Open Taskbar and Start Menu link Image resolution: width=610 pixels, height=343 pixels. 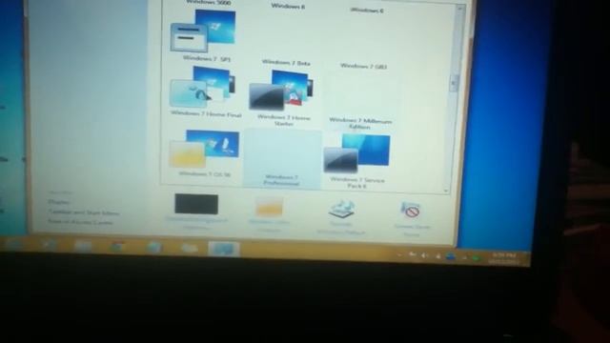coord(84,212)
